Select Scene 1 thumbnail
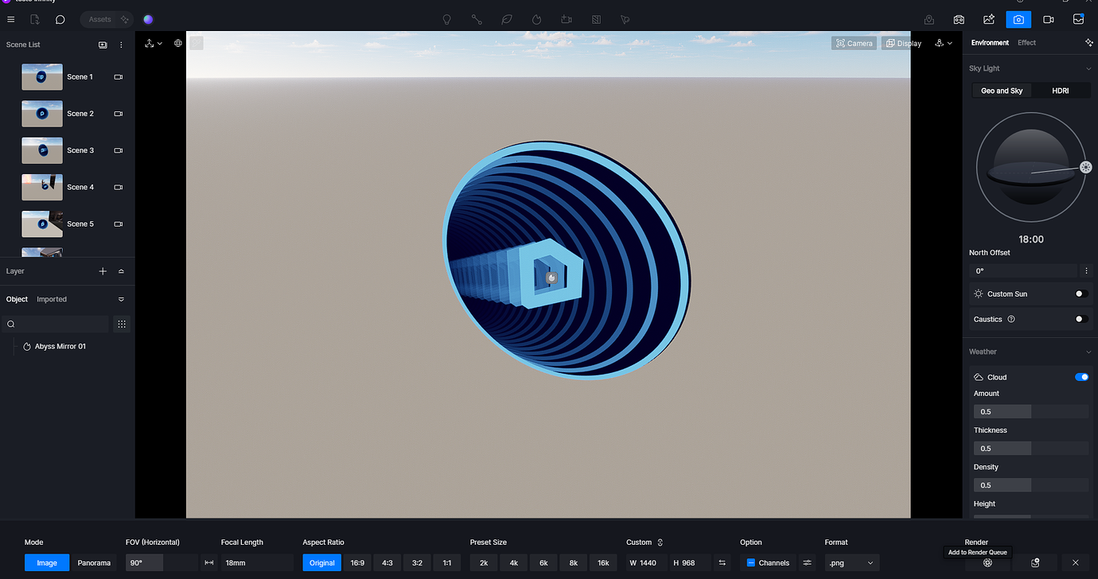The image size is (1098, 579). pos(42,77)
